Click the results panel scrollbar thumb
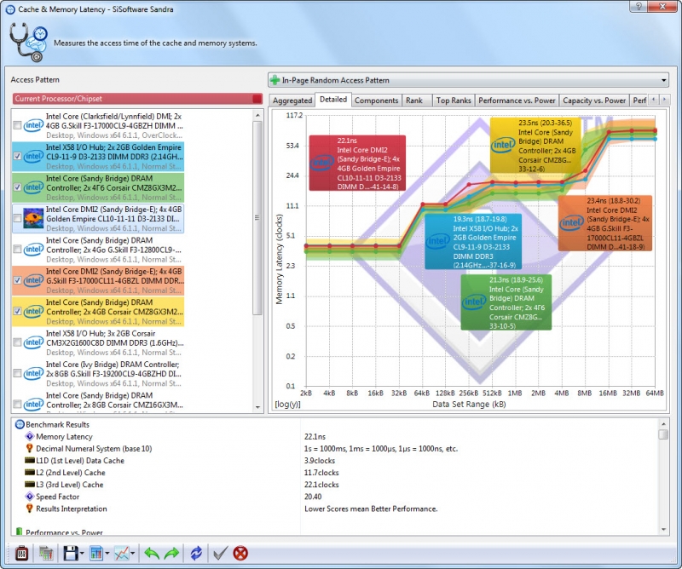The width and height of the screenshot is (682, 569). click(663, 434)
